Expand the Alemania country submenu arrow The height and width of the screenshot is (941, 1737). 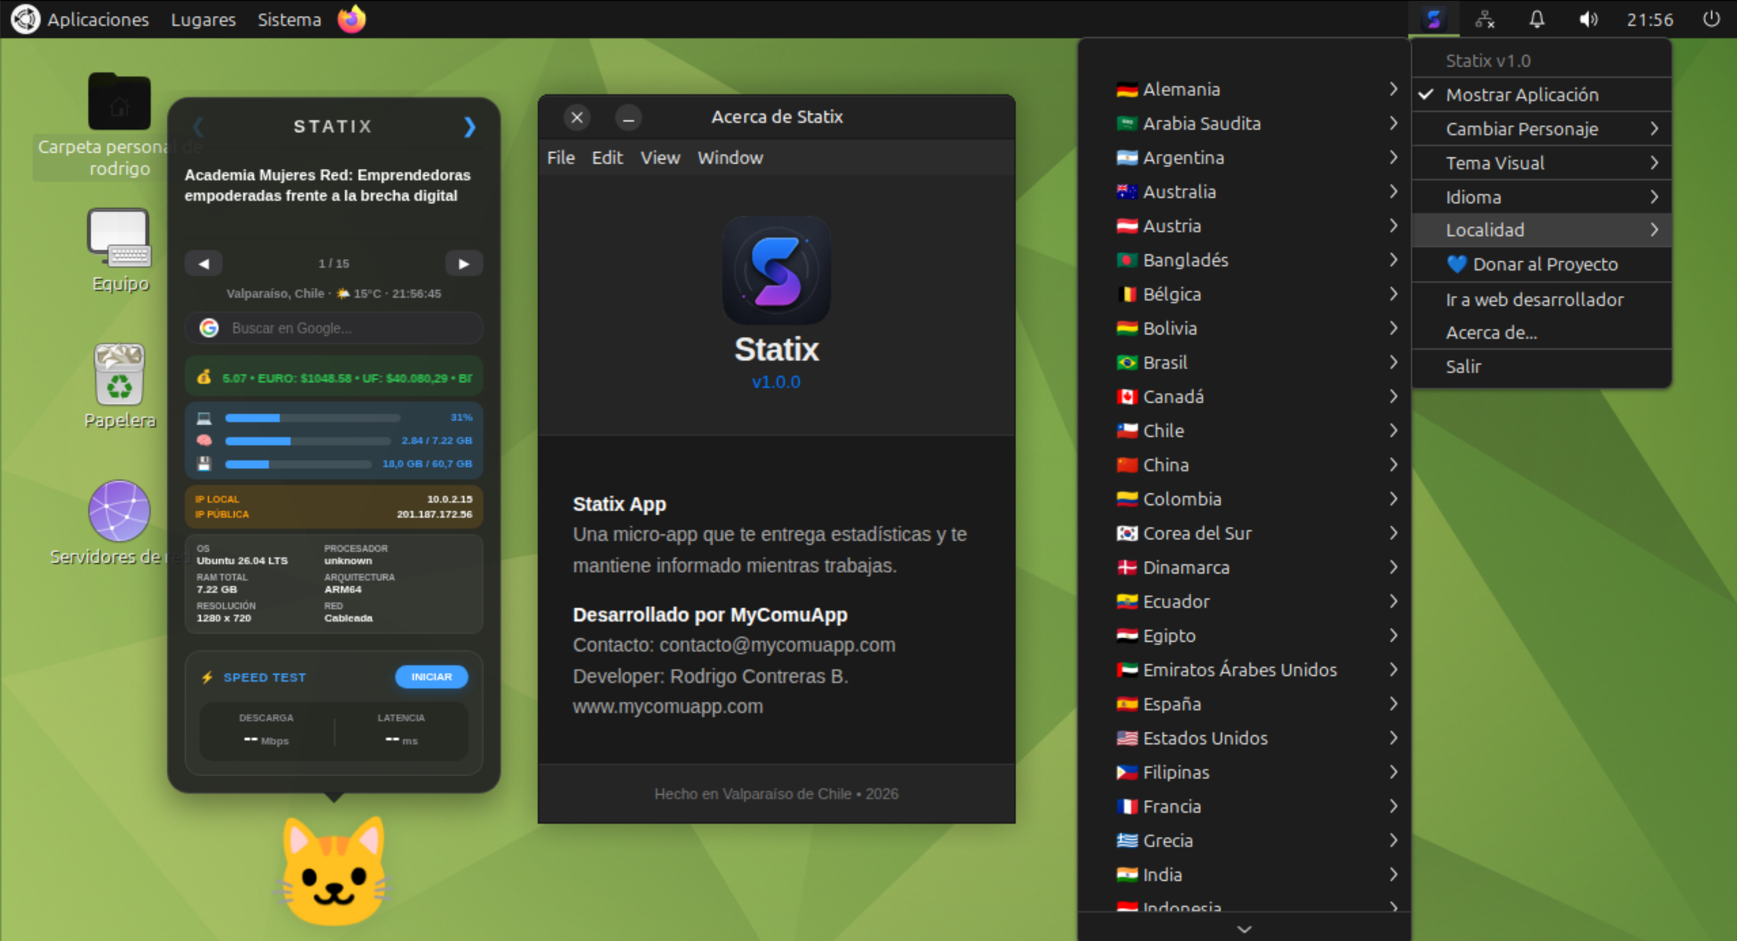[x=1393, y=89]
